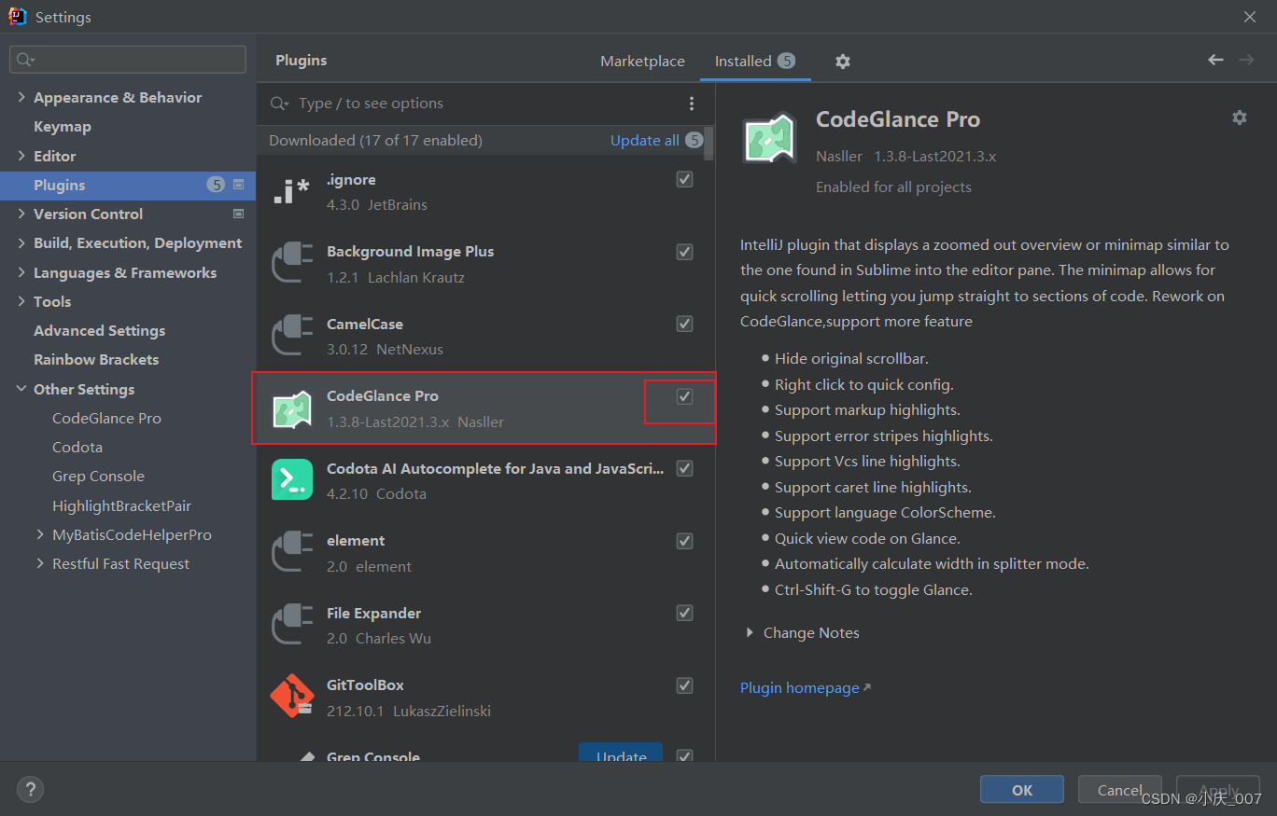Click the back navigation arrow

(x=1215, y=60)
